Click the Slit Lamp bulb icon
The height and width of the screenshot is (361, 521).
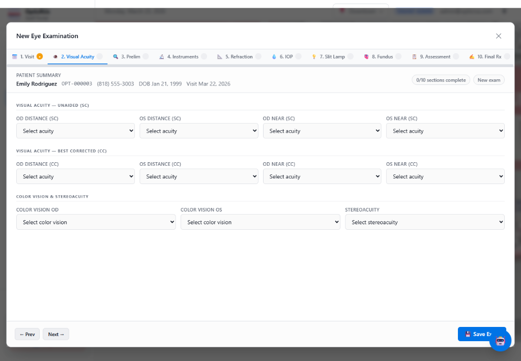(314, 56)
